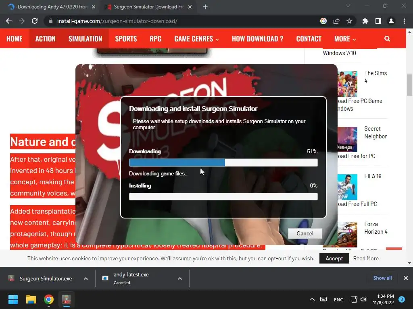Open the Extensions puzzle icon
This screenshot has height=309, width=413.
tap(365, 21)
